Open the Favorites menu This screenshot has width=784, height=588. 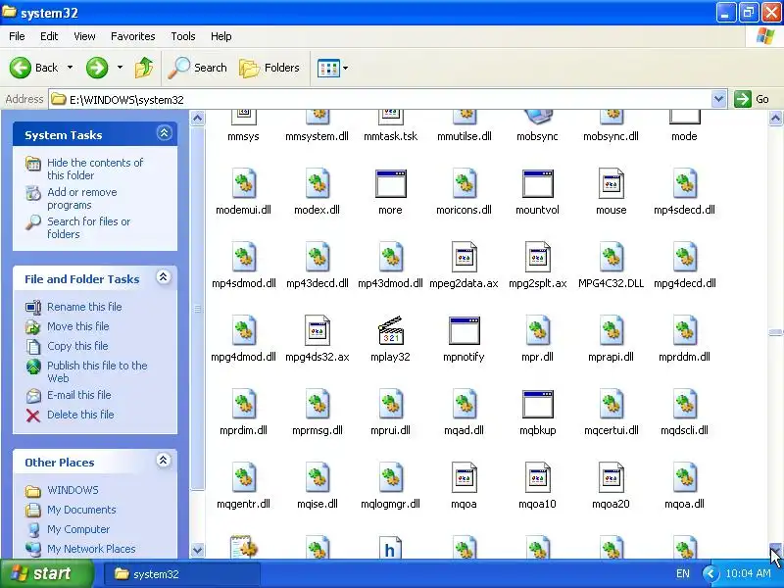click(133, 36)
